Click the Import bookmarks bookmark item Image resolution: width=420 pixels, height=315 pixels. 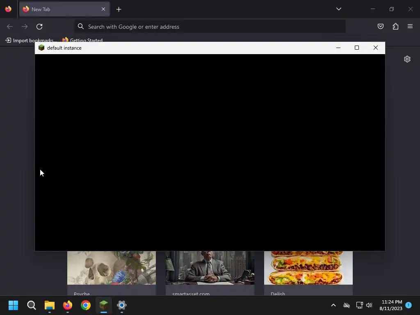31,41
